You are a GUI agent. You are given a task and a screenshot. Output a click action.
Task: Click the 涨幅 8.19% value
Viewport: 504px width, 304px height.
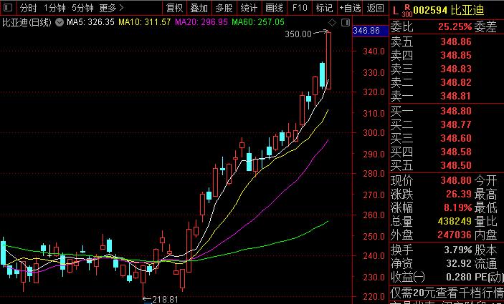pyautogui.click(x=457, y=208)
